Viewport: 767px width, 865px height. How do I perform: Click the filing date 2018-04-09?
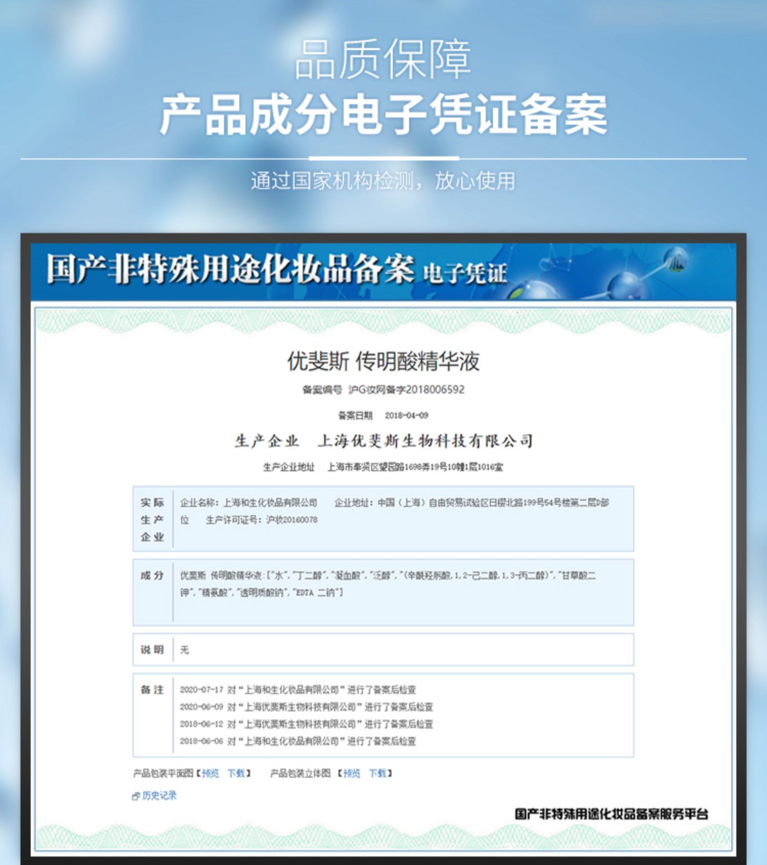point(406,415)
